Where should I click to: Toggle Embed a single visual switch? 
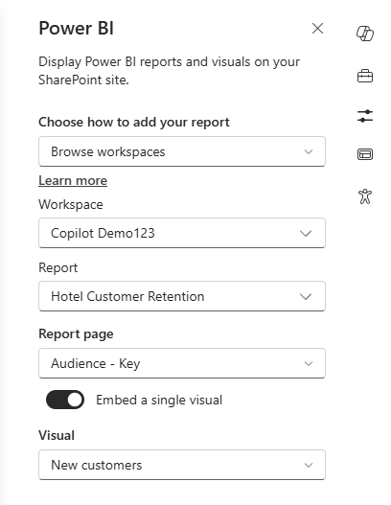click(65, 400)
